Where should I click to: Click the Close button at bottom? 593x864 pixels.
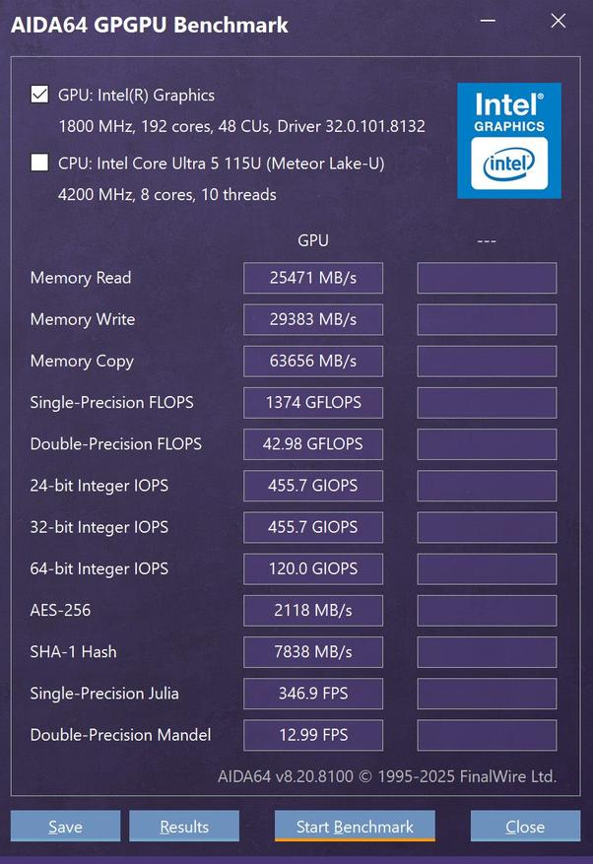525,827
